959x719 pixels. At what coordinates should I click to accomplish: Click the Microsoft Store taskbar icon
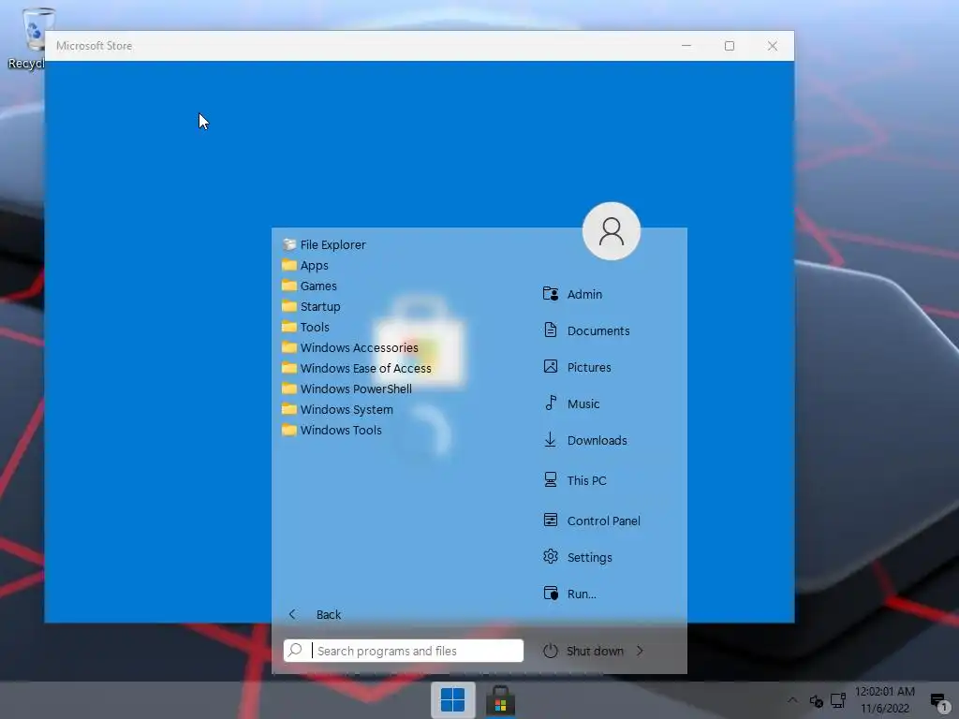(x=500, y=700)
